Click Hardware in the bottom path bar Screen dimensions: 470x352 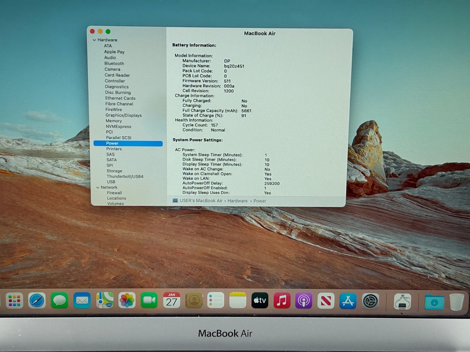pos(237,201)
